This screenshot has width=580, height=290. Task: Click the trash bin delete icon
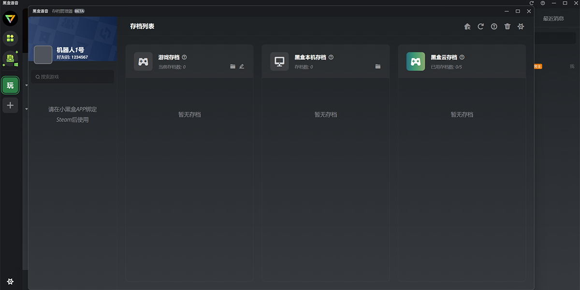(x=507, y=27)
